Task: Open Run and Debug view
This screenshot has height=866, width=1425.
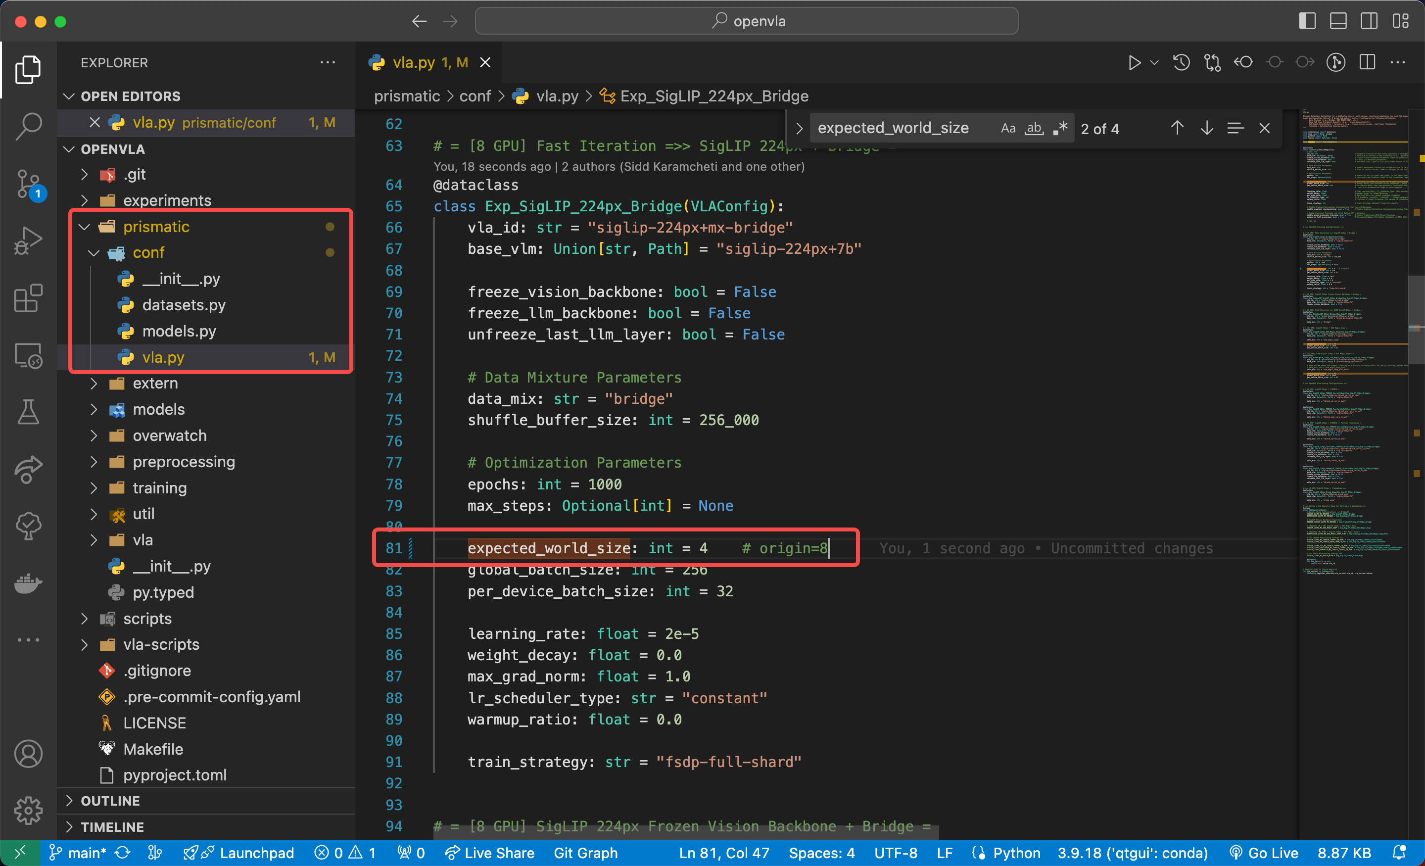Action: pos(28,240)
